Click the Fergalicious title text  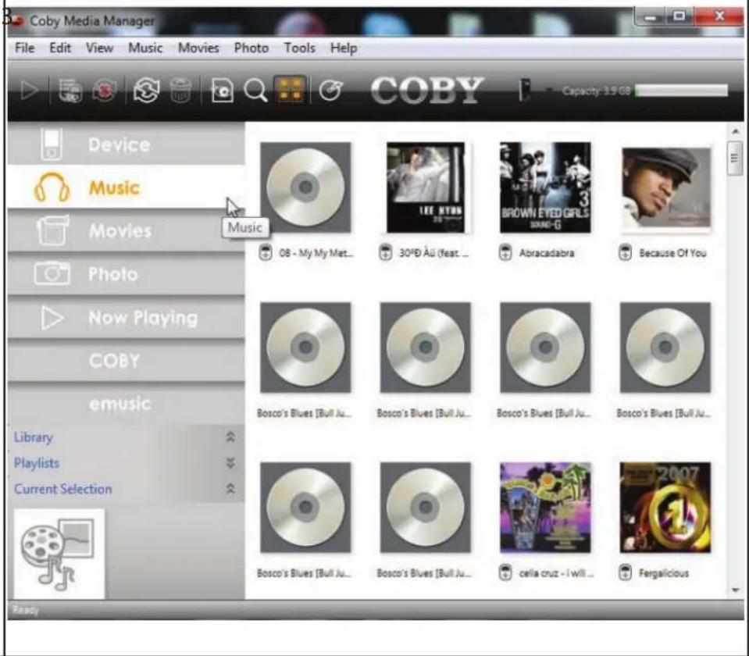pos(664,573)
